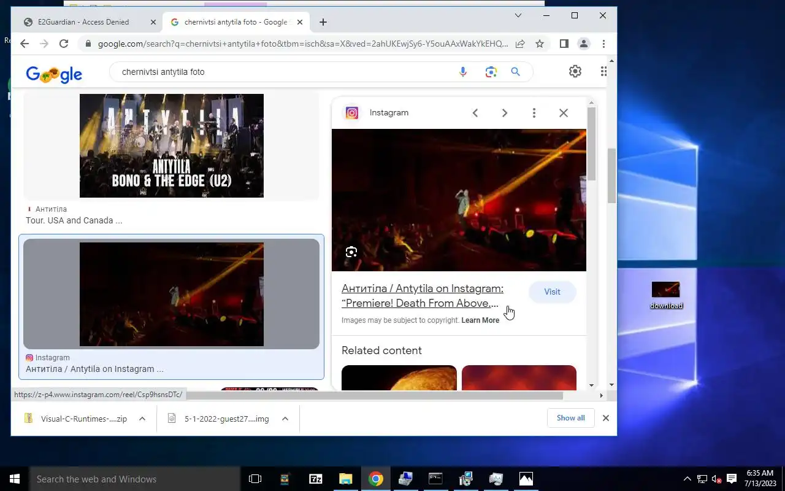Open the Chrome three-dot menu
785x491 pixels.
603,44
